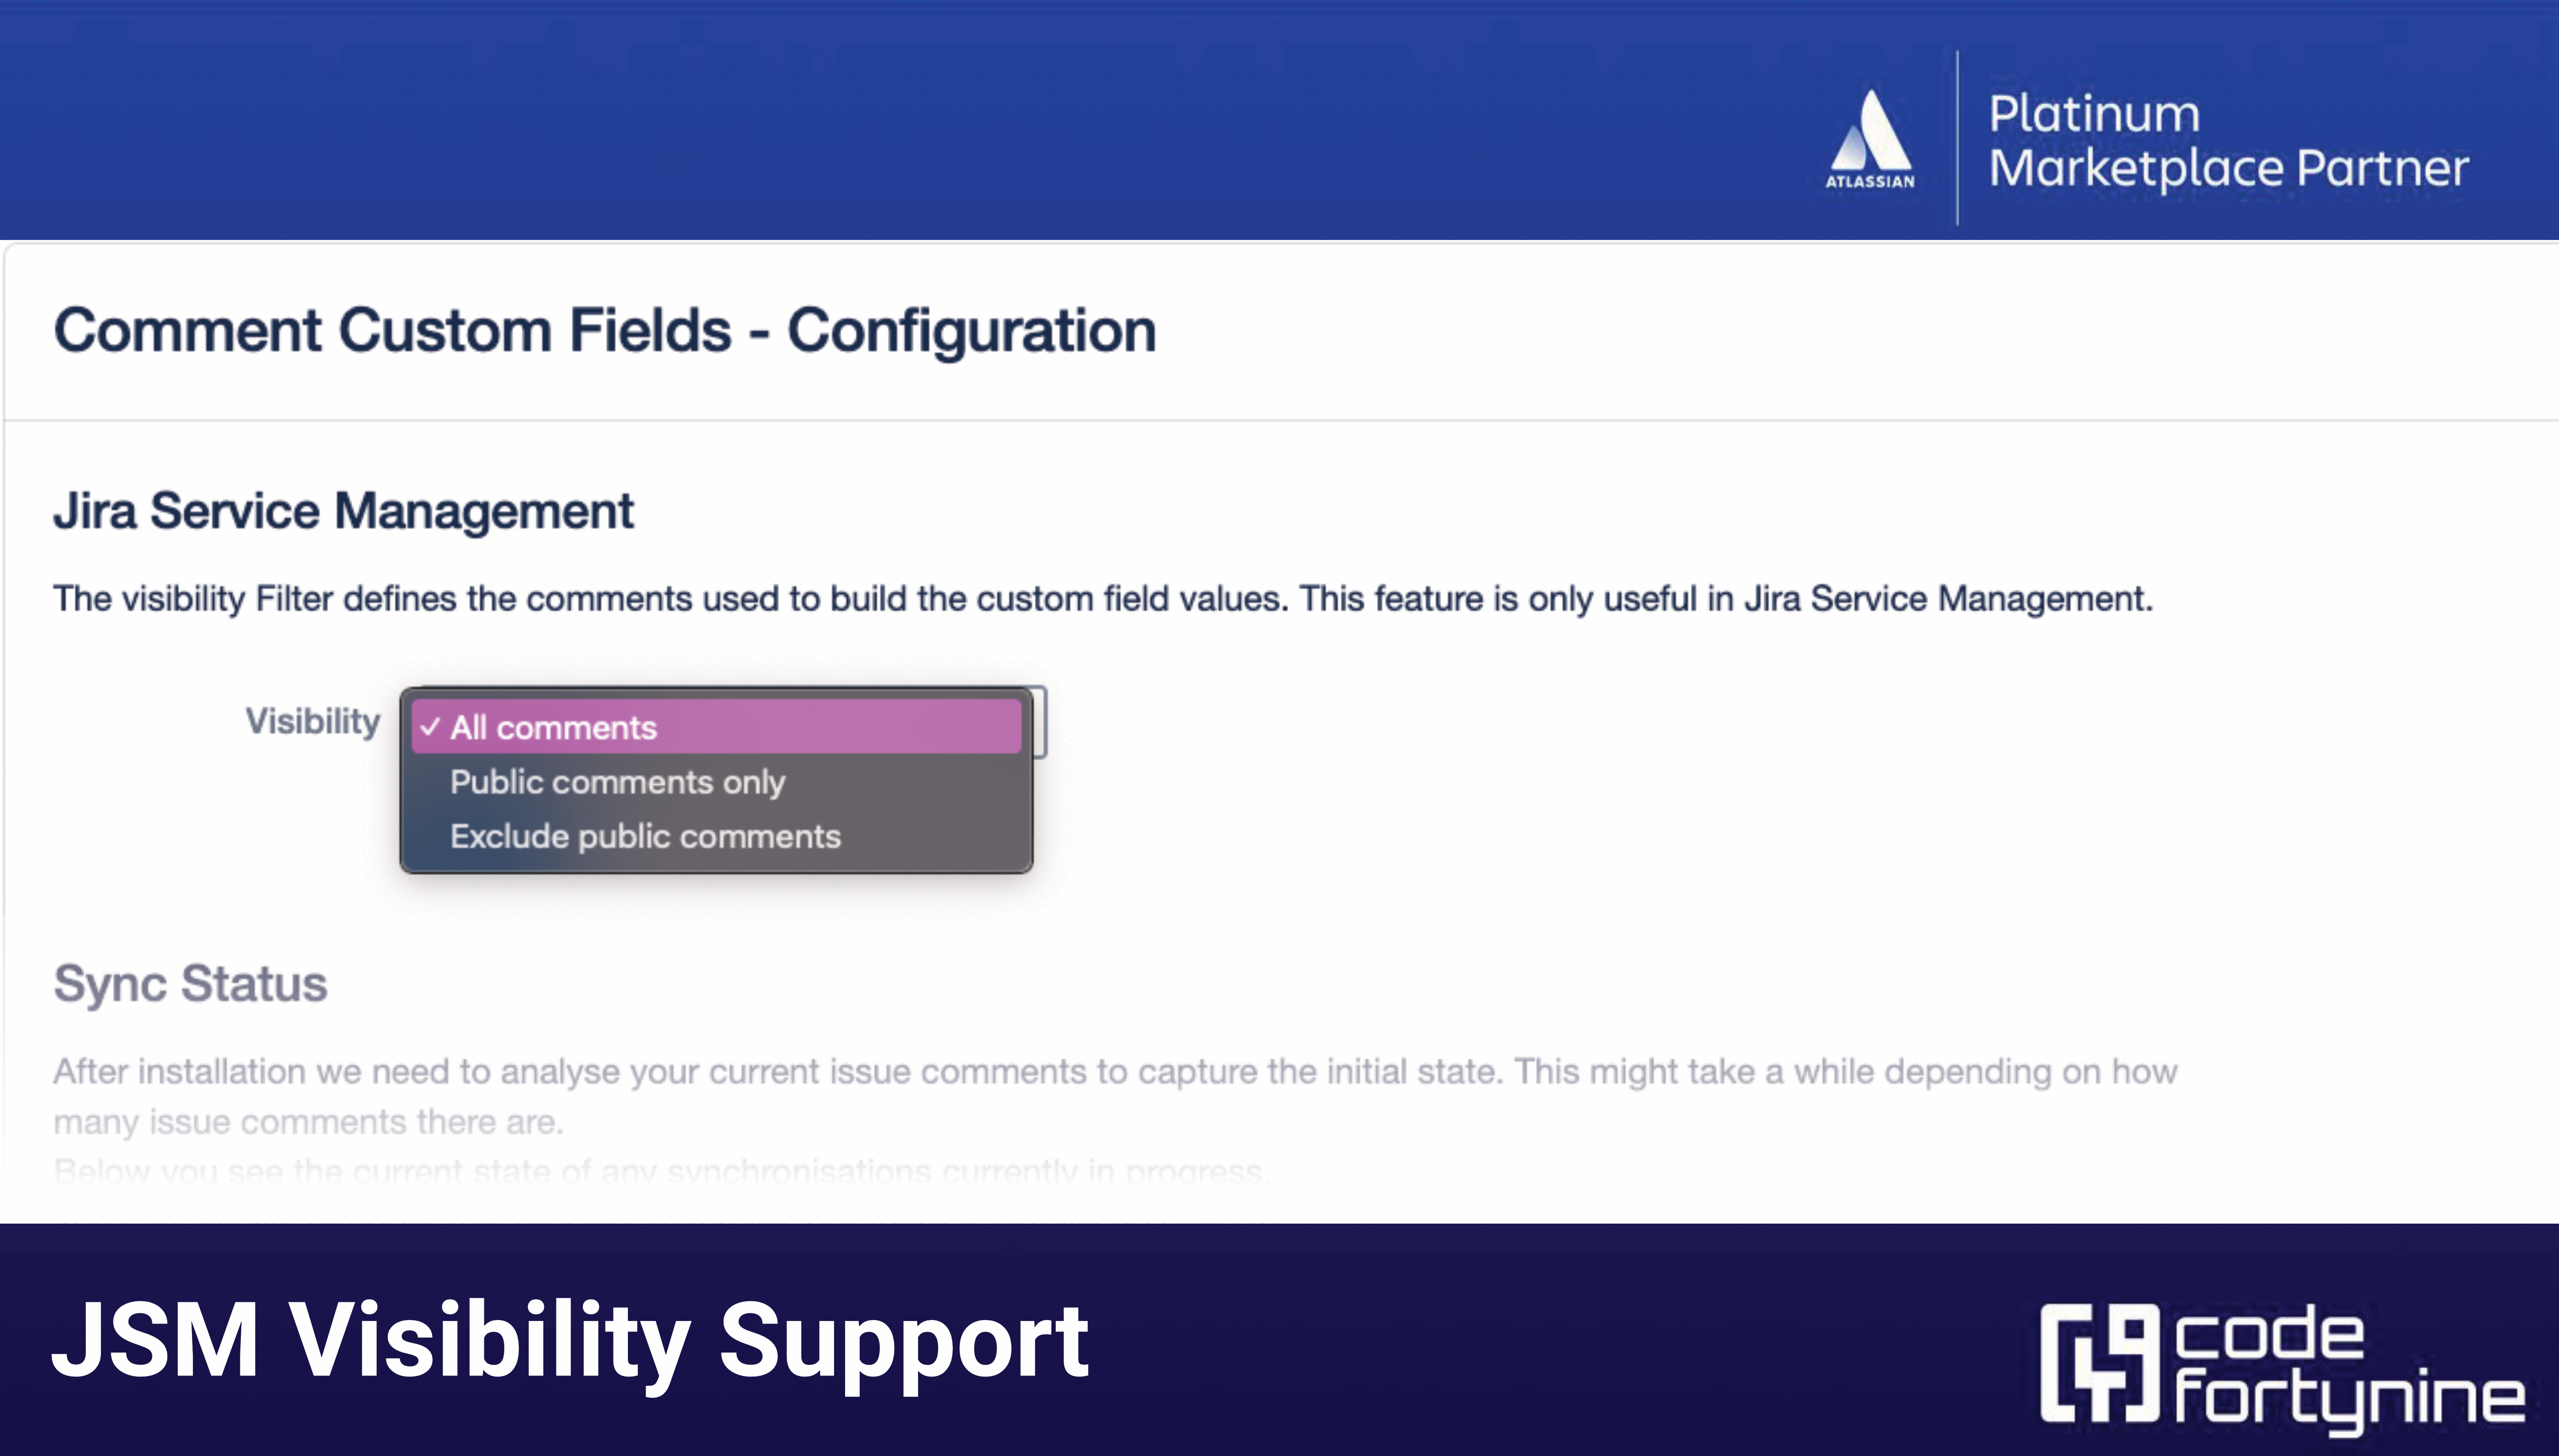Click the Marketplace Partner text
This screenshot has height=1456, width=2559.
pyautogui.click(x=2228, y=168)
